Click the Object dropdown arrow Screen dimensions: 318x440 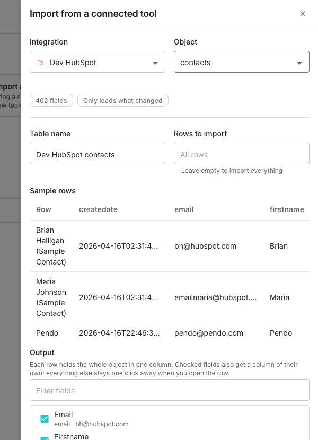[x=299, y=63]
